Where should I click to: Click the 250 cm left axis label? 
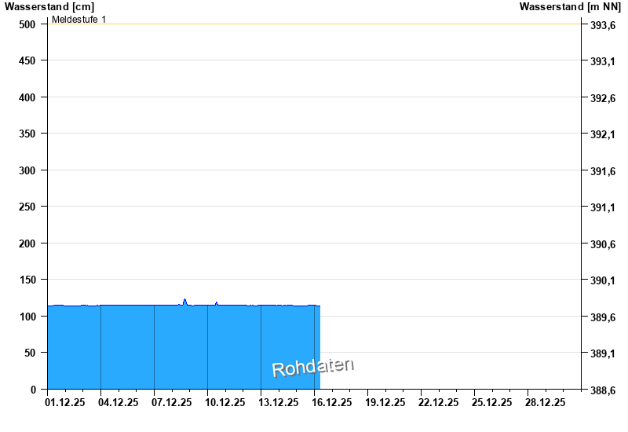[x=27, y=207]
